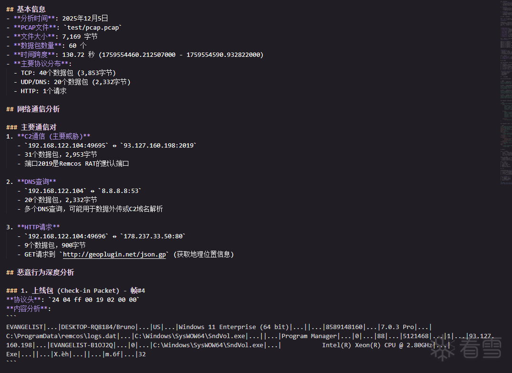Click the minimap code overview
The image size is (512, 373).
pos(506,91)
